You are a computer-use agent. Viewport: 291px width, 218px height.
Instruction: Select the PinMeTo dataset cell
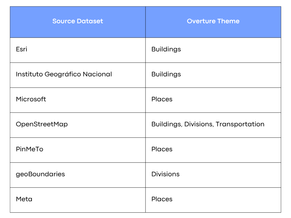click(x=78, y=150)
